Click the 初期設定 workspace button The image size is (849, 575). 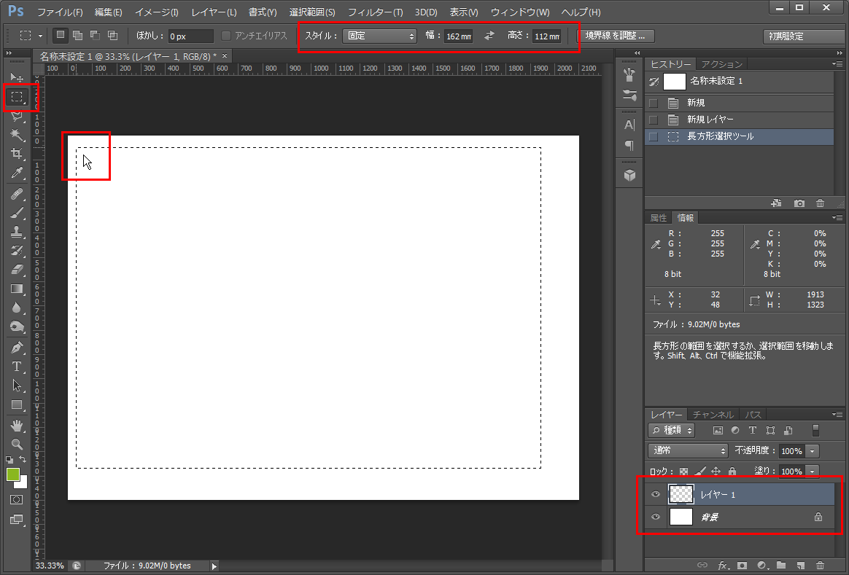[x=794, y=36]
